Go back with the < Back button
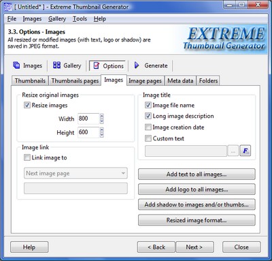This screenshot has height=261, width=272. (156, 247)
